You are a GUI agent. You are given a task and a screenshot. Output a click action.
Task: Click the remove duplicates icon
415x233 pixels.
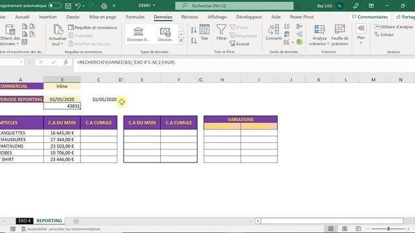[x=287, y=34]
